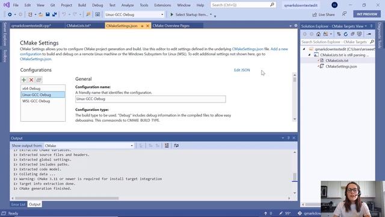The width and height of the screenshot is (385, 217).
Task: Click the clone configuration icon
Action: coord(38,80)
